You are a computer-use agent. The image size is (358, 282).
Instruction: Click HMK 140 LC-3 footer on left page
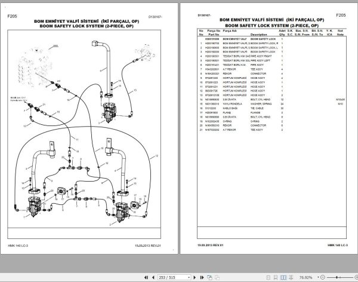18,246
